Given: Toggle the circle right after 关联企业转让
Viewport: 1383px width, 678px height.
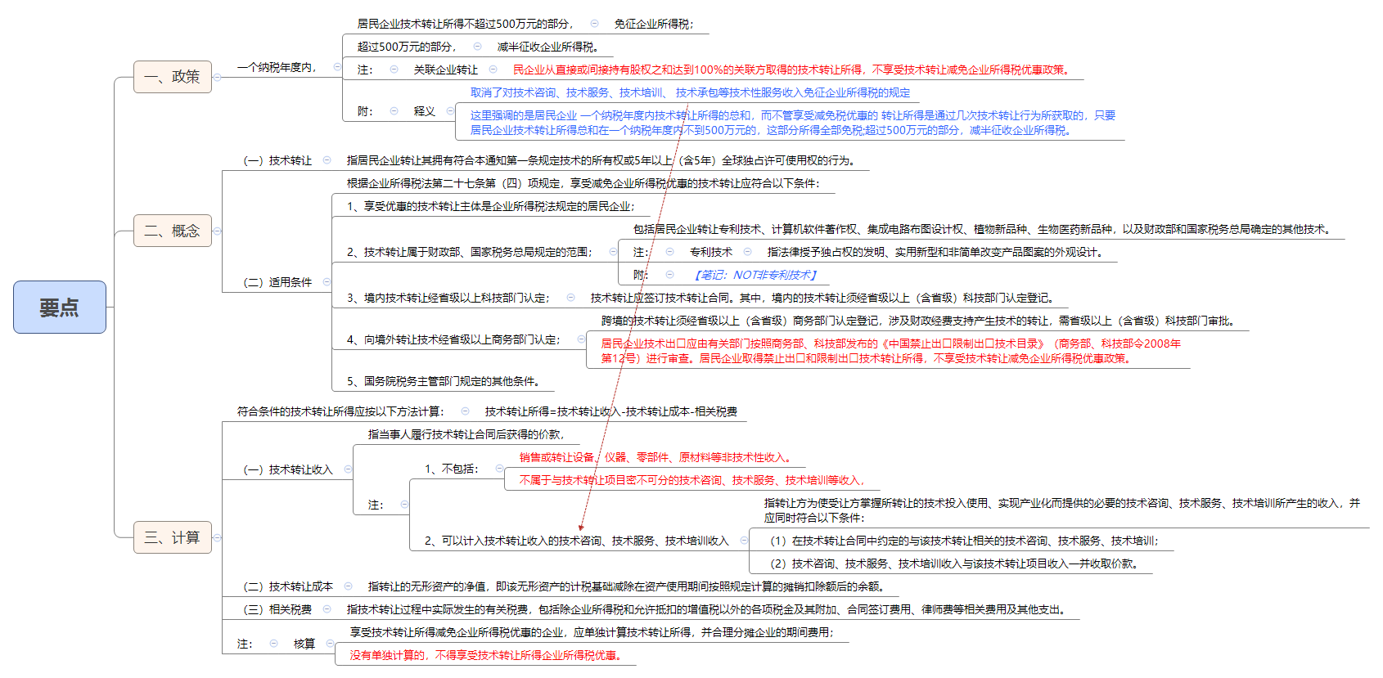Looking at the screenshot, I should pos(493,70).
